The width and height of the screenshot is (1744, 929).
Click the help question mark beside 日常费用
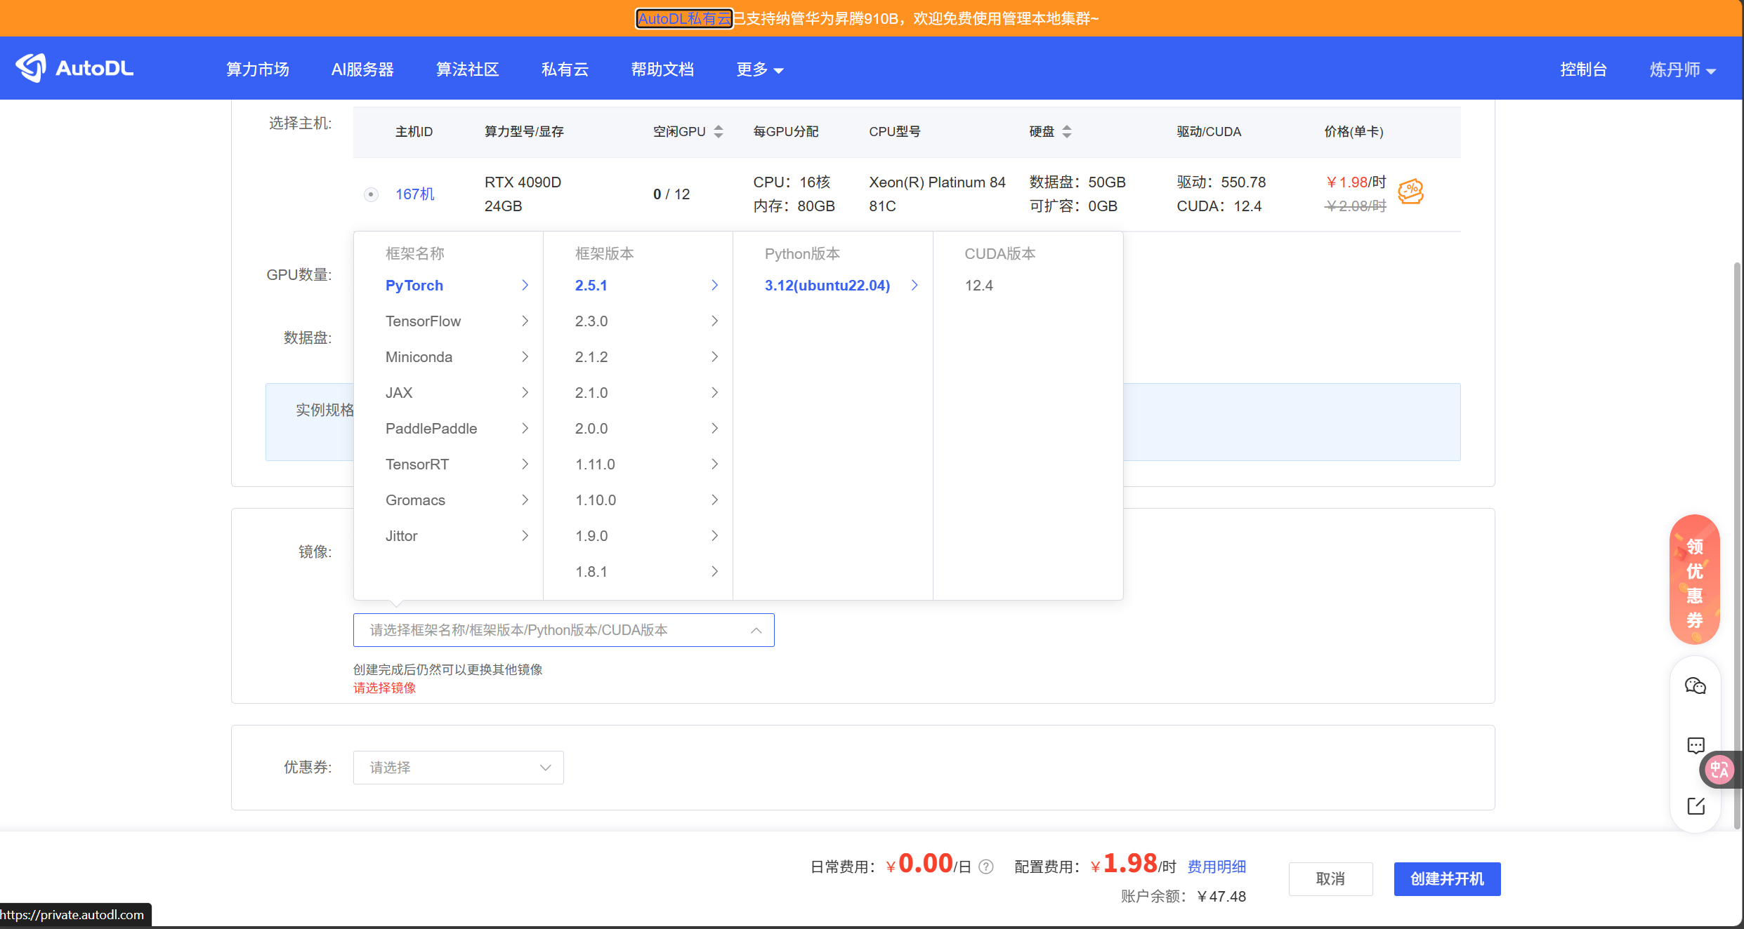point(986,867)
